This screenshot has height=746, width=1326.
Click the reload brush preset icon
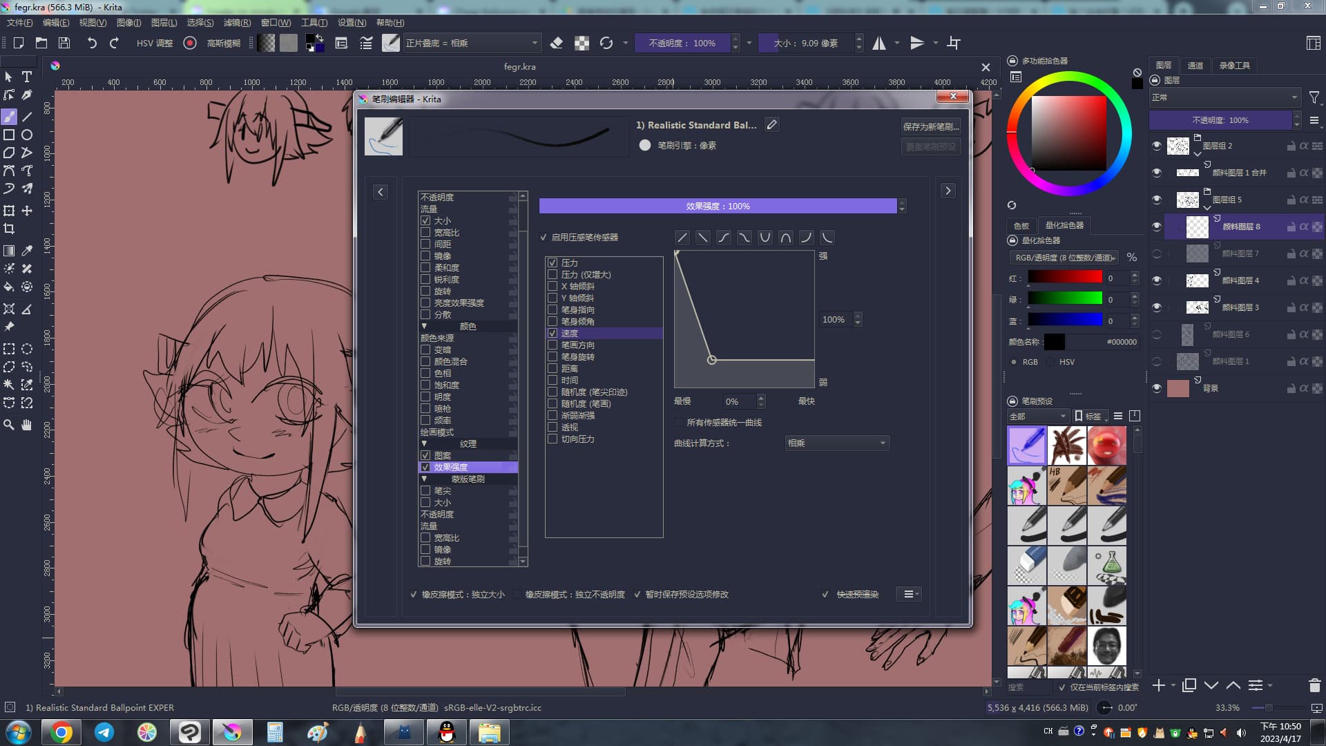[x=606, y=43]
